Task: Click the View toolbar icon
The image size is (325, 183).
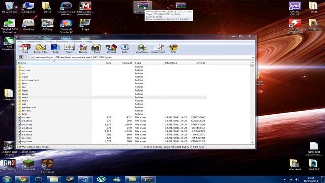Action: pos(69,49)
